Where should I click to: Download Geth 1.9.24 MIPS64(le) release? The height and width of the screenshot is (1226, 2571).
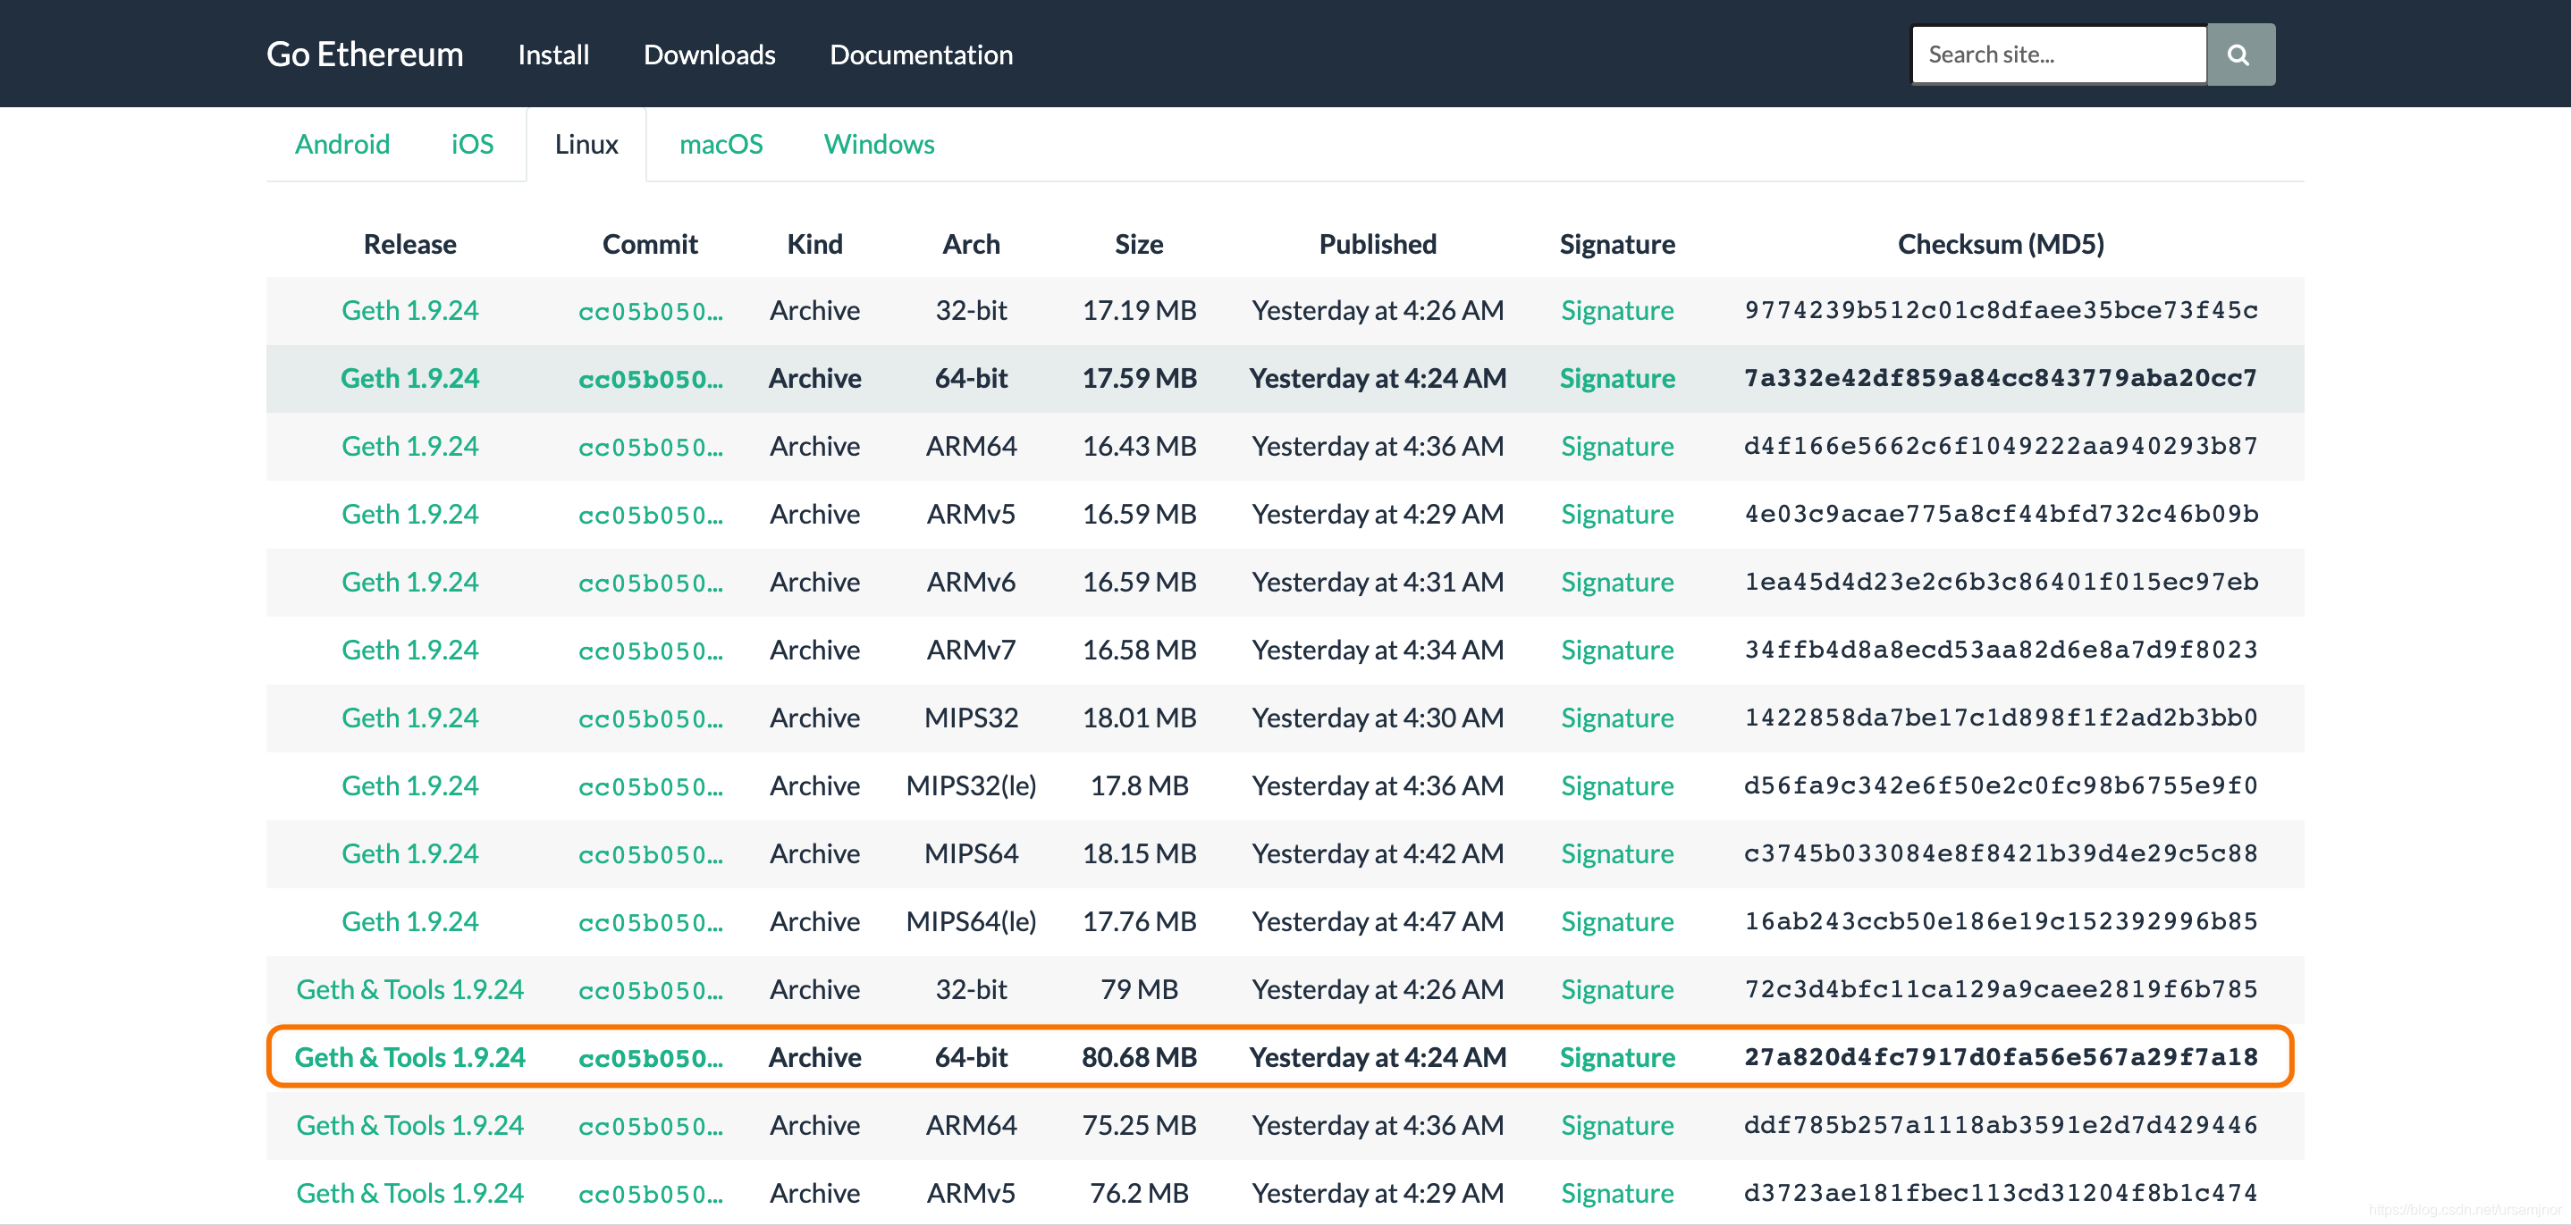410,920
